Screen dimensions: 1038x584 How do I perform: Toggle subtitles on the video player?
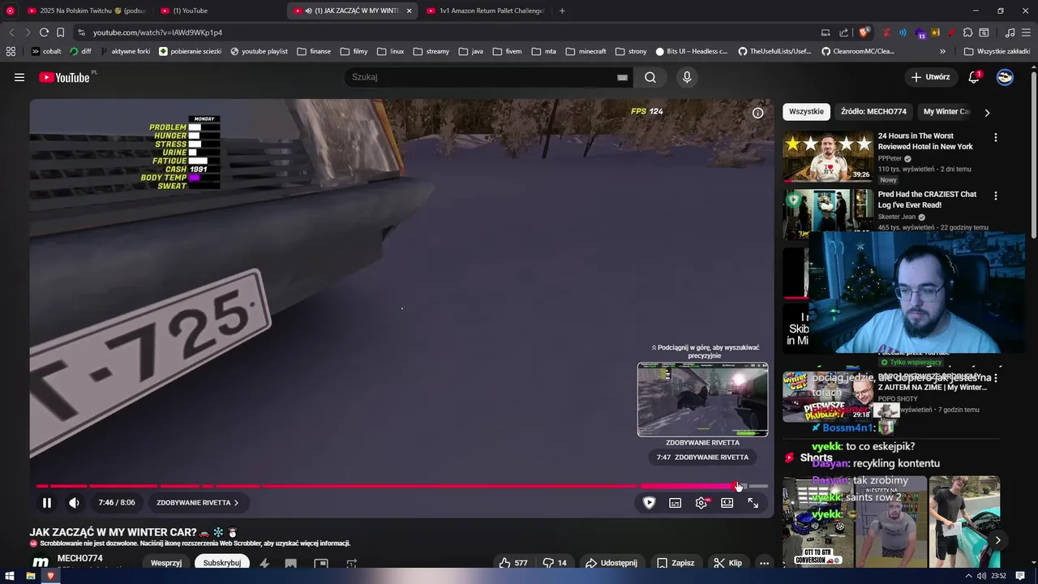click(675, 503)
